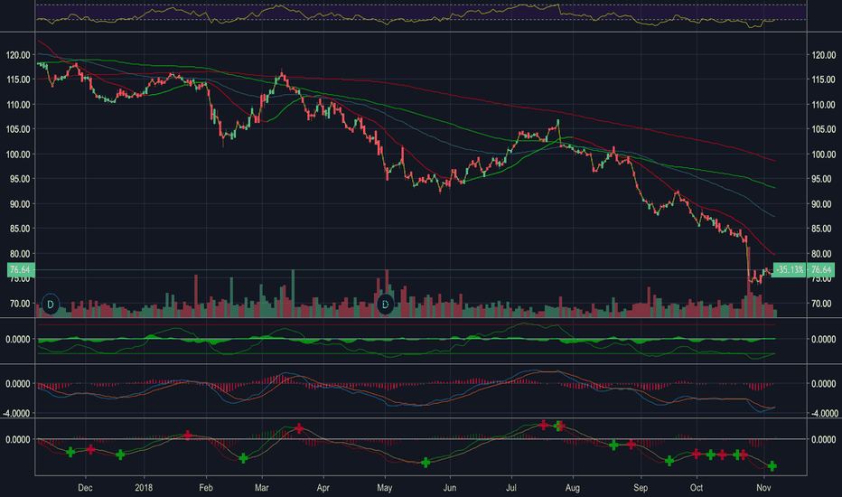842x497 pixels.
Task: Click the late-October gap-down candle near 80.00
Action: 748,263
